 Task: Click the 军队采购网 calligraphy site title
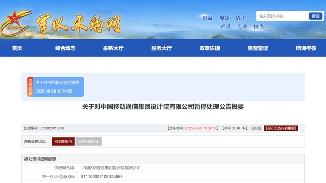pos(78,24)
